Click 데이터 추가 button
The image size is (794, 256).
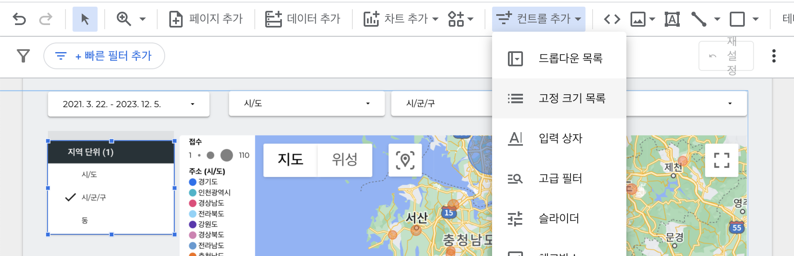click(303, 19)
